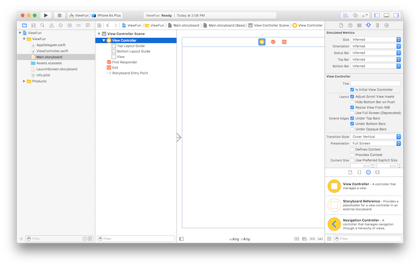This screenshot has height=267, width=420.
Task: Toggle the Debug area visibility
Action: coord(386,16)
